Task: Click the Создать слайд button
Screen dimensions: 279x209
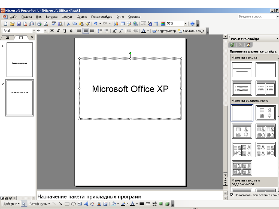Action: coord(191,31)
